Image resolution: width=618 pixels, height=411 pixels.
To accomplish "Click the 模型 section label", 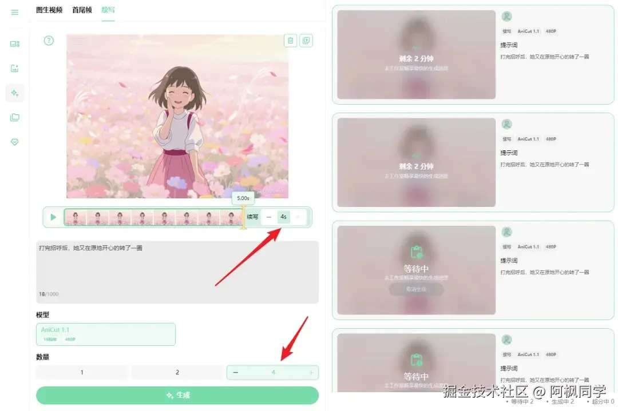I will click(42, 315).
